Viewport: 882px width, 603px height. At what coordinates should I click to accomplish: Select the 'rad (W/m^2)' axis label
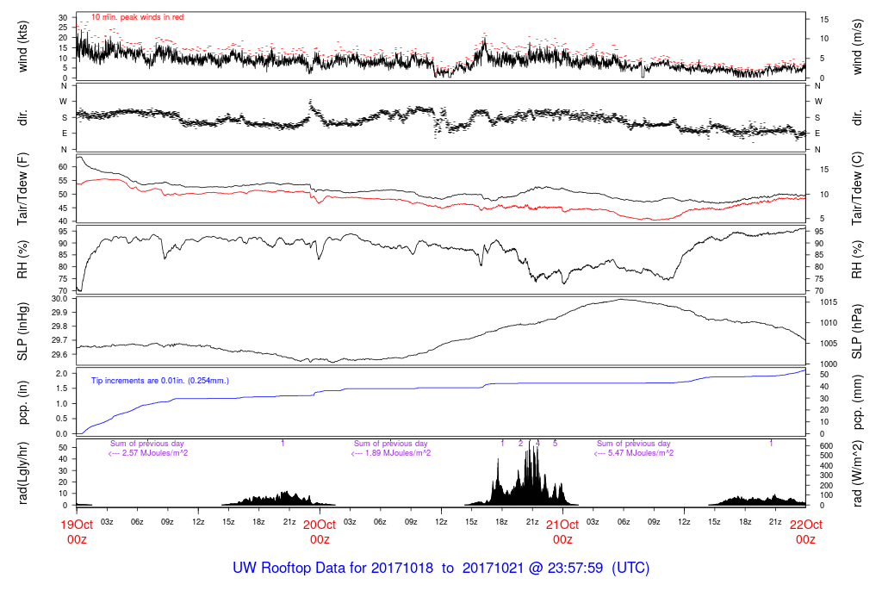pos(857,473)
